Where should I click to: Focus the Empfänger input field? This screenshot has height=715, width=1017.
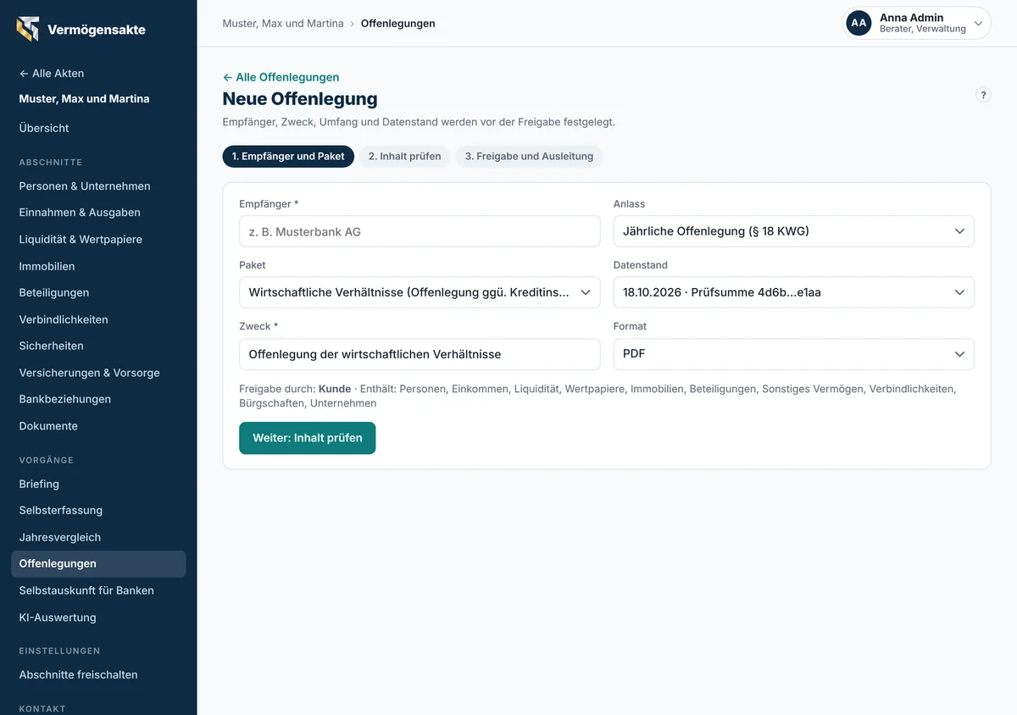tap(420, 231)
